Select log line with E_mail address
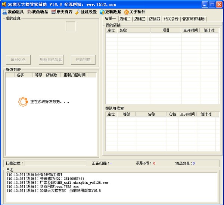Image resolution: width=224 pixels, height=205 pixels. click(x=57, y=183)
